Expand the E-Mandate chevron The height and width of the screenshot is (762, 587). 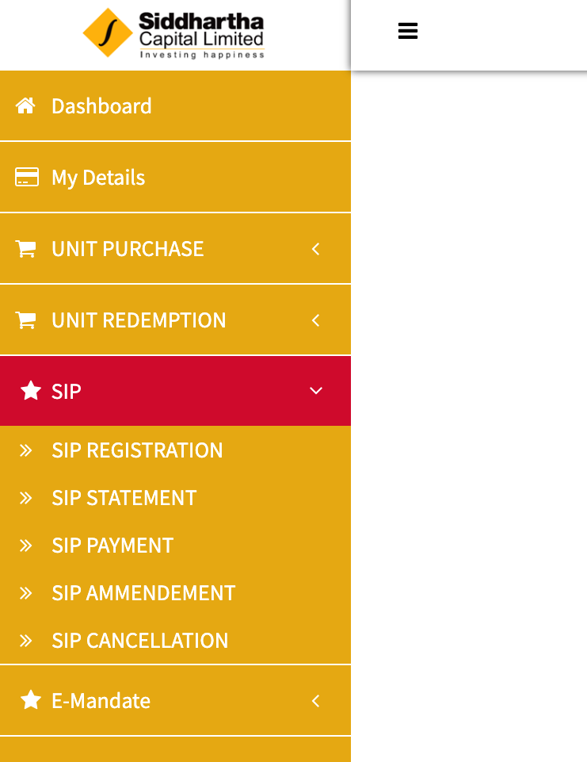coord(315,701)
